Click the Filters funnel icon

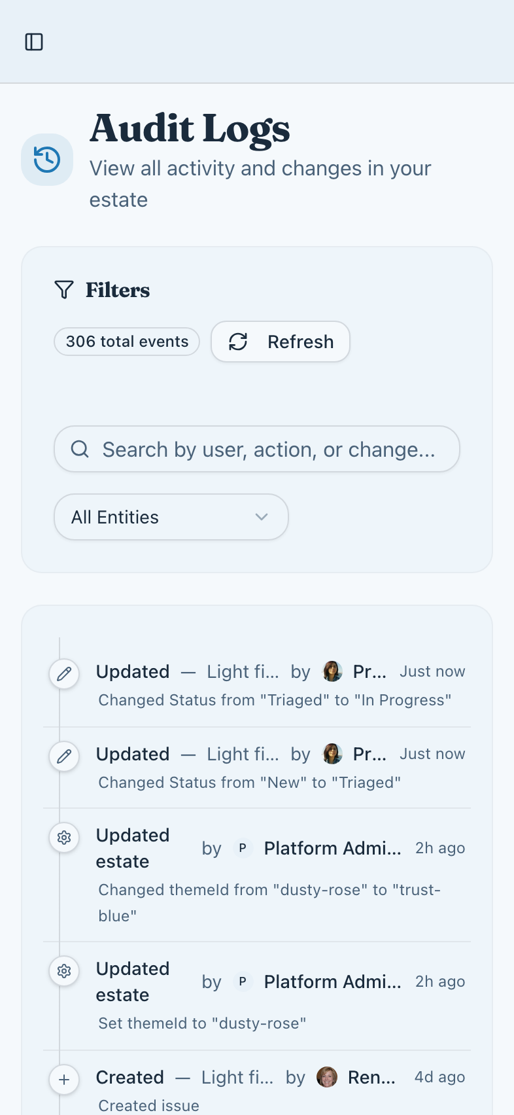64,290
